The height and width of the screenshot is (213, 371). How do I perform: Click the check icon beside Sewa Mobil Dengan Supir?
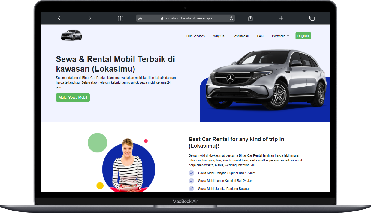pyautogui.click(x=191, y=173)
